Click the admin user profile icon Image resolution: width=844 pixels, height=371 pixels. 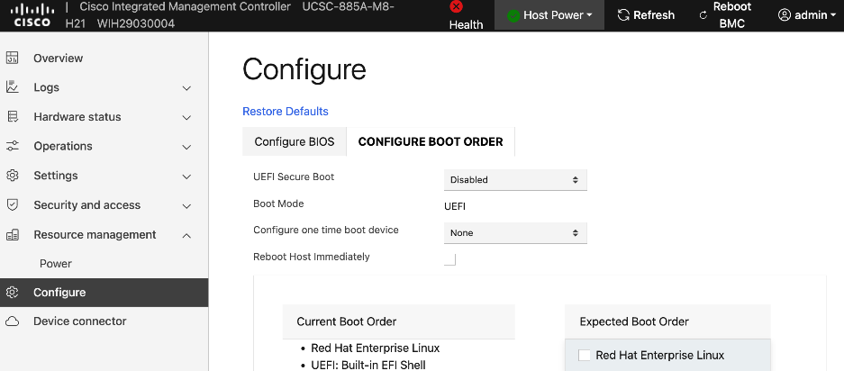785,15
